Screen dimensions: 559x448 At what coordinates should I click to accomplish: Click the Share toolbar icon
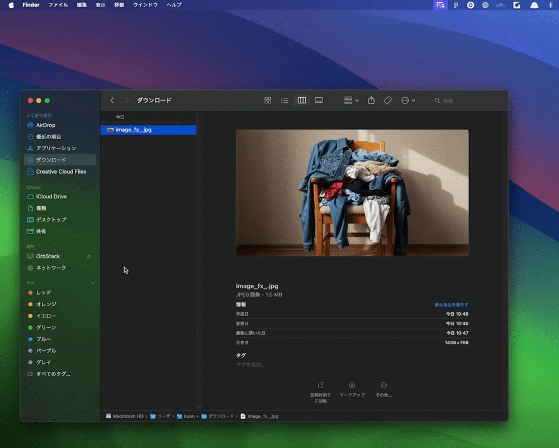371,100
